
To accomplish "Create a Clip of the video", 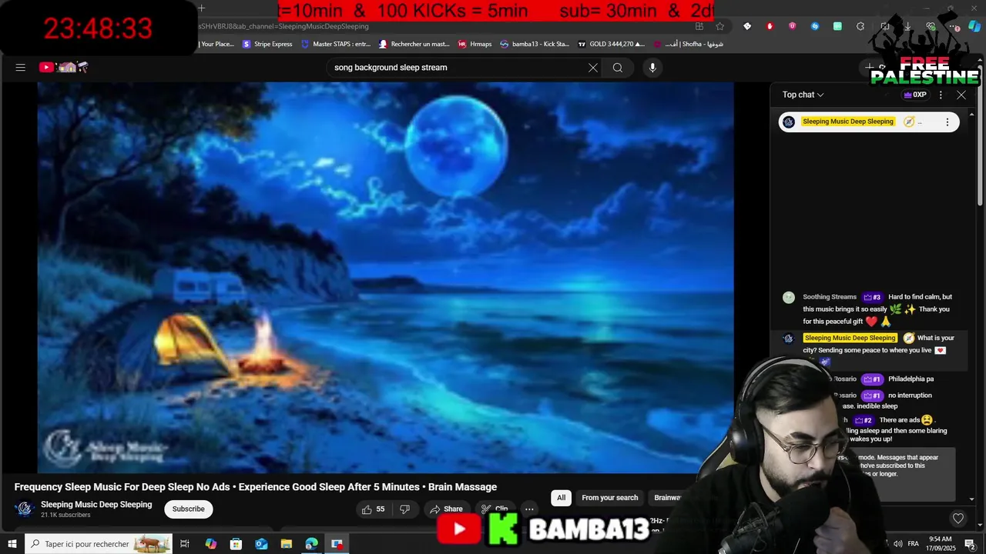I will click(x=495, y=509).
